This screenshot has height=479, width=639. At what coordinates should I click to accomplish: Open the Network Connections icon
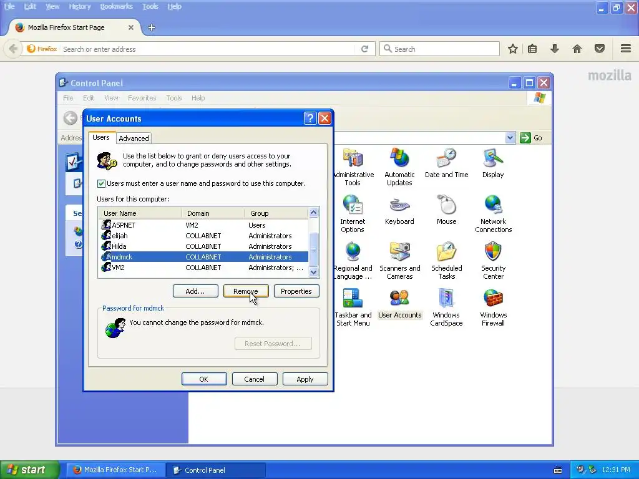click(493, 214)
